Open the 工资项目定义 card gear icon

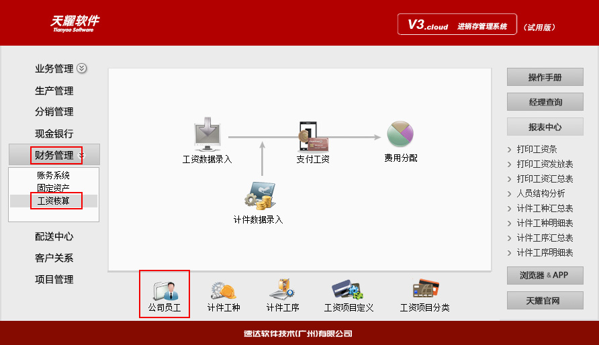(348, 290)
